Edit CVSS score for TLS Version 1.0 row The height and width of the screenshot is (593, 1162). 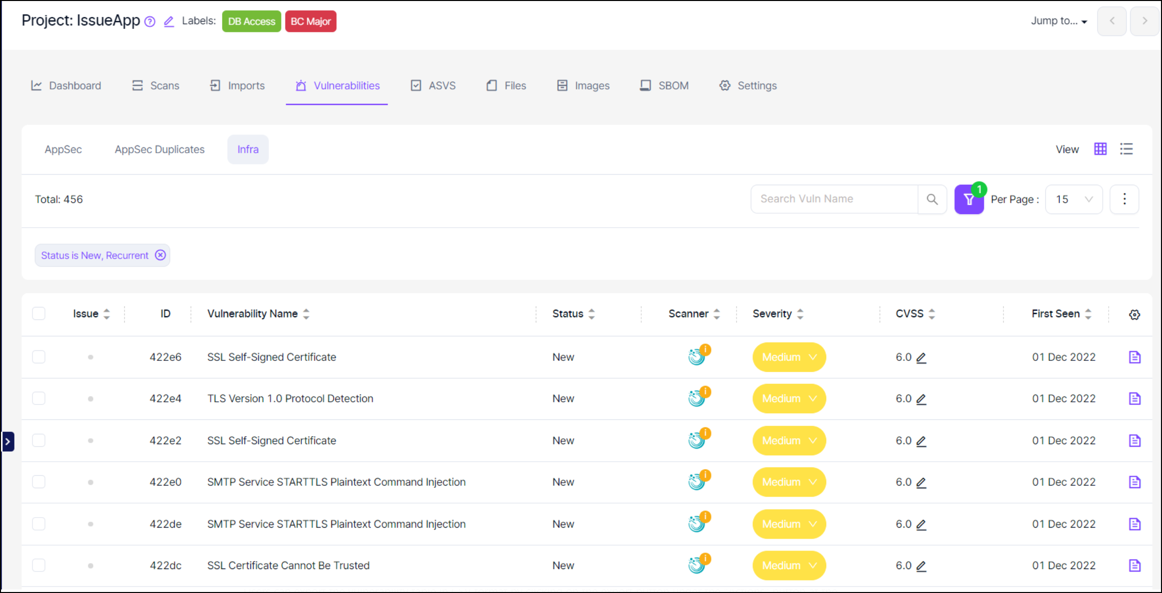point(921,399)
